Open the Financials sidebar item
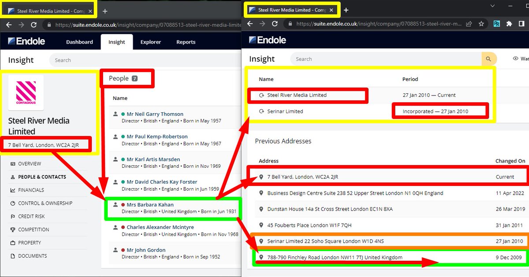 pos(31,190)
